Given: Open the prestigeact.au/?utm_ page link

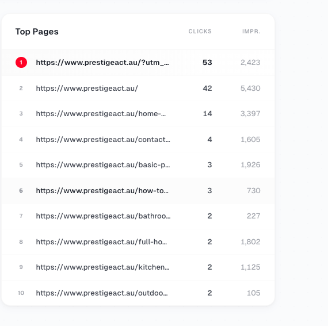Looking at the screenshot, I should [102, 62].
